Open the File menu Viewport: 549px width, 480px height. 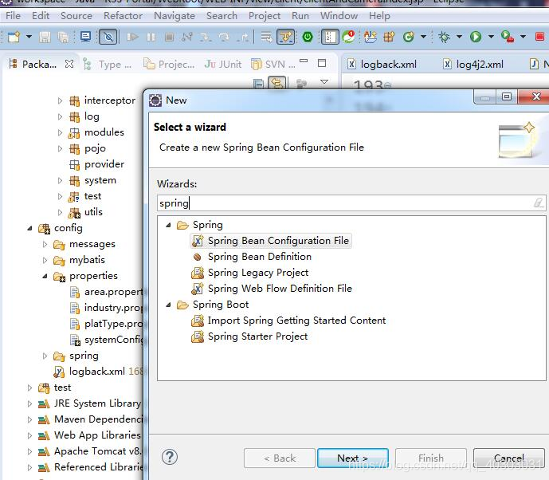[x=13, y=16]
